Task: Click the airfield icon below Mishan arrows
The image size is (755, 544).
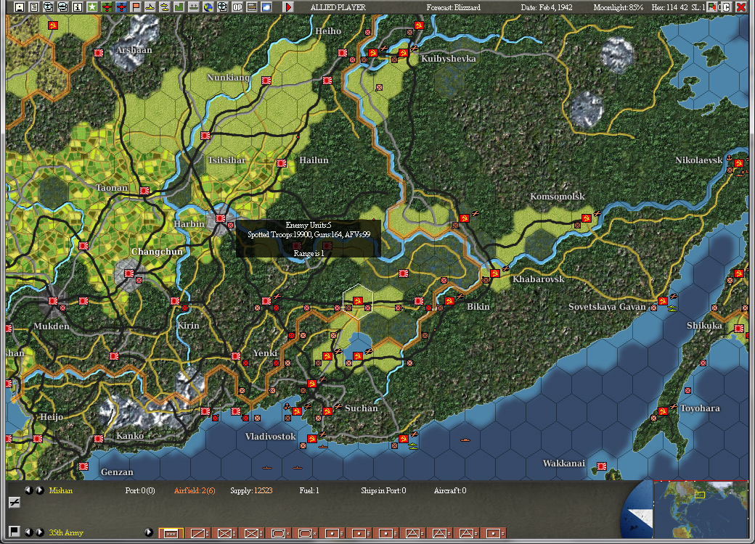Action: (x=15, y=503)
